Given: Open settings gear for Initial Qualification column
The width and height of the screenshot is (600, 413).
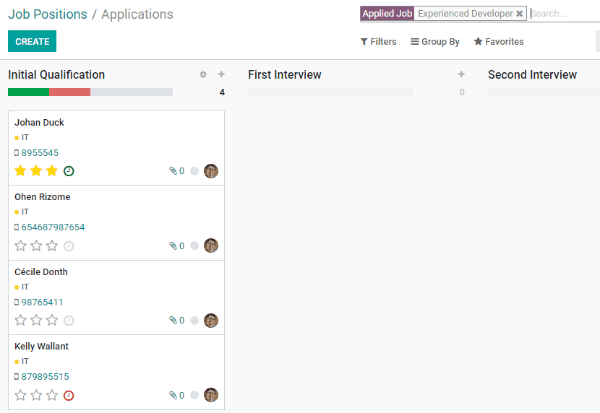Looking at the screenshot, I should click(x=203, y=74).
